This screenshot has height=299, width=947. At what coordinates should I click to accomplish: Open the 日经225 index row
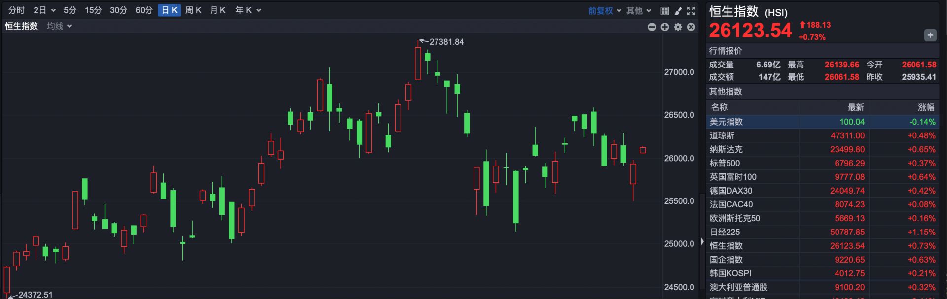point(822,232)
